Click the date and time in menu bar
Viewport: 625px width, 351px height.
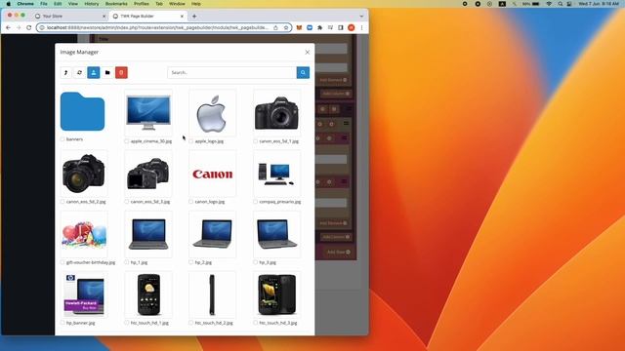[599, 4]
